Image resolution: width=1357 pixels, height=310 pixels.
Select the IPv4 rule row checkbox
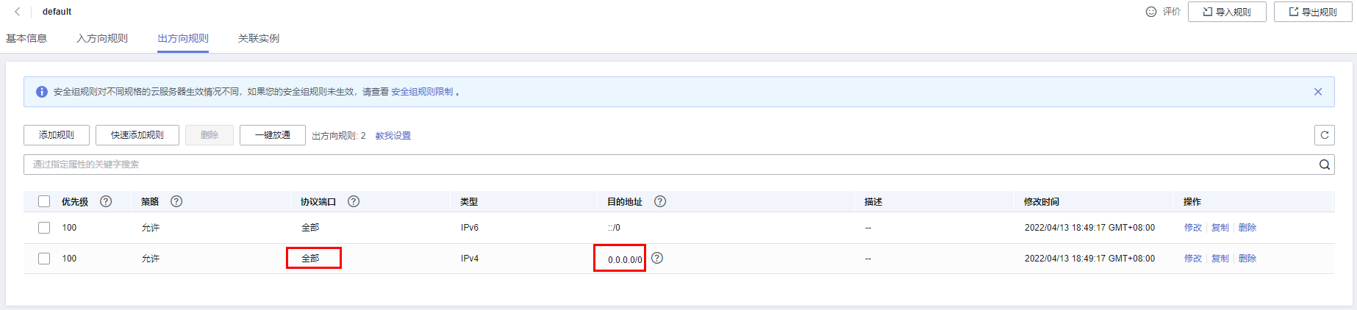click(x=44, y=259)
